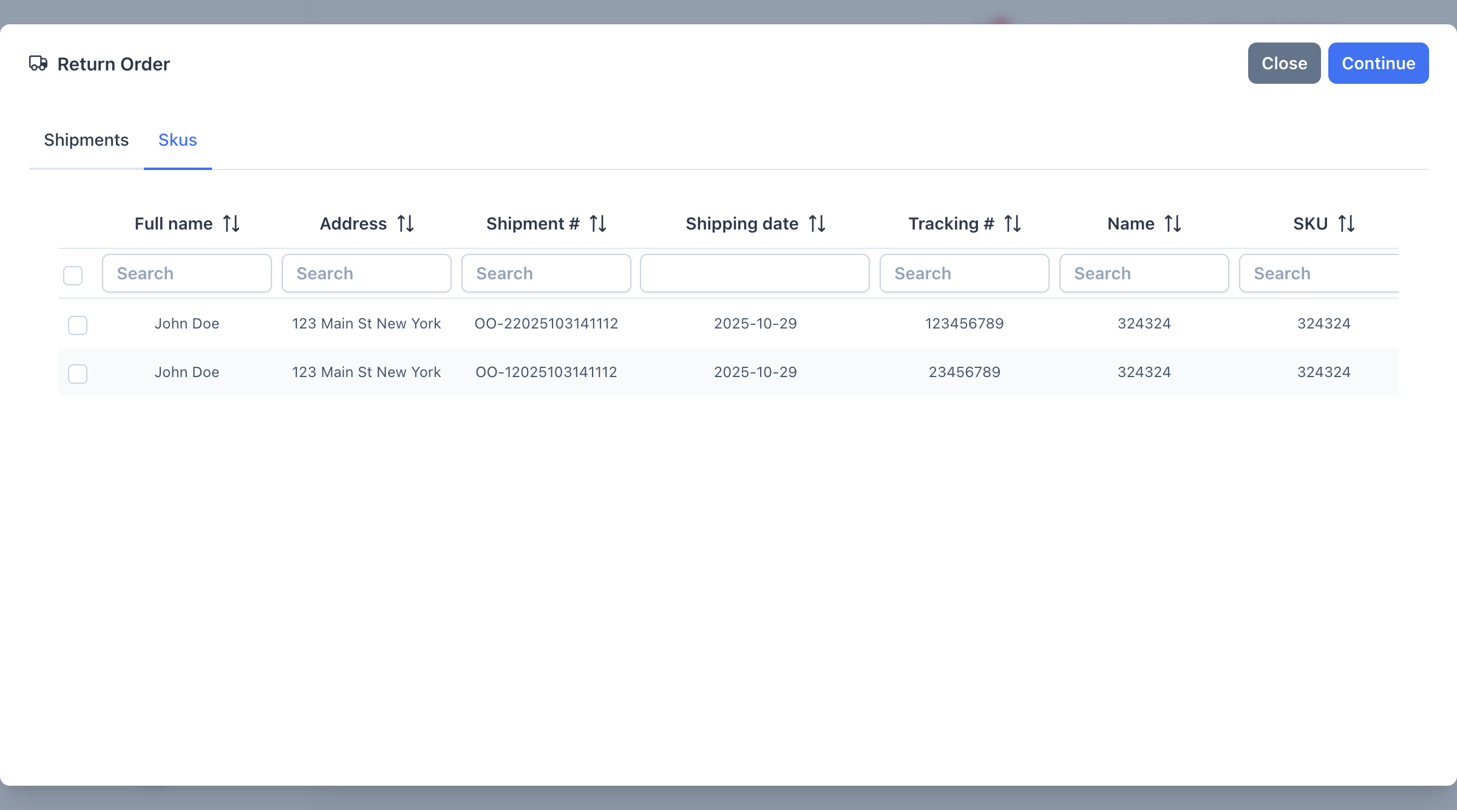Switch to the Skus tab
The width and height of the screenshot is (1457, 810).
(177, 140)
